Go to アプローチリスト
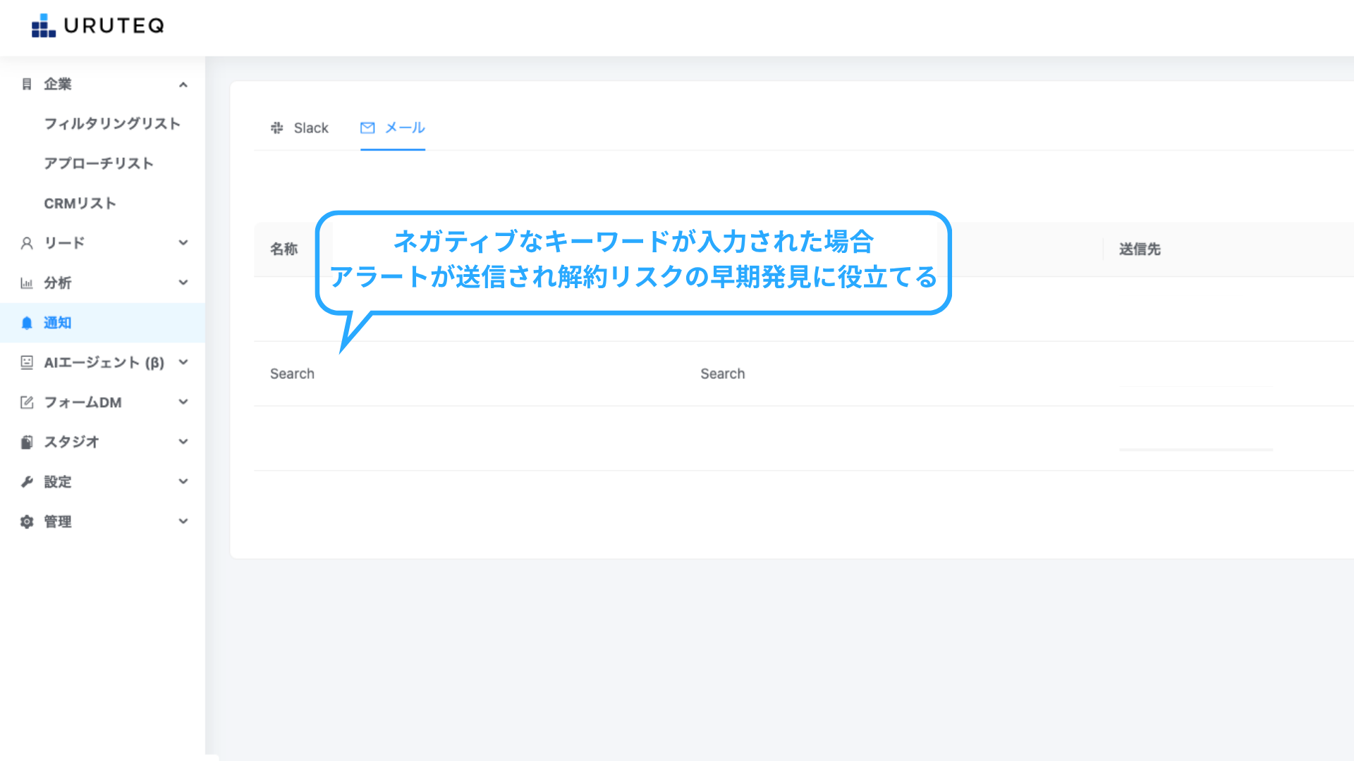The width and height of the screenshot is (1354, 761). (99, 163)
